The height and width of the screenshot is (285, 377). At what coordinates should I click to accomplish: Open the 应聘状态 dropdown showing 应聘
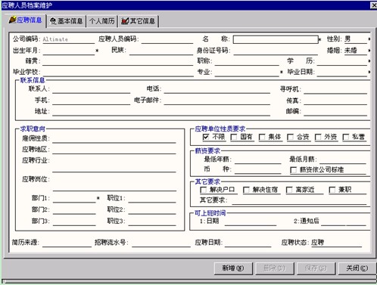click(x=336, y=243)
